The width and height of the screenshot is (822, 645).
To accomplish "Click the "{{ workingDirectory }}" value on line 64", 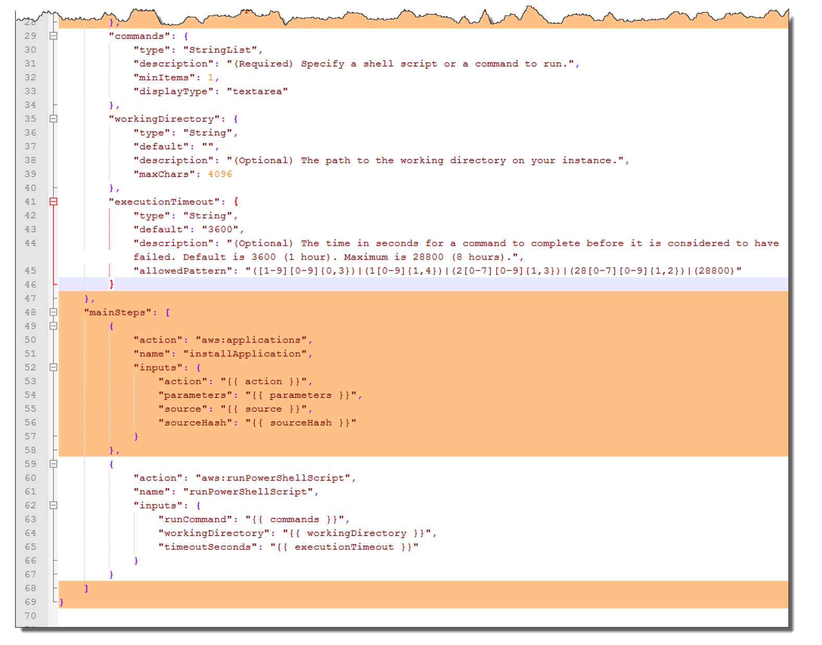I will [x=357, y=533].
